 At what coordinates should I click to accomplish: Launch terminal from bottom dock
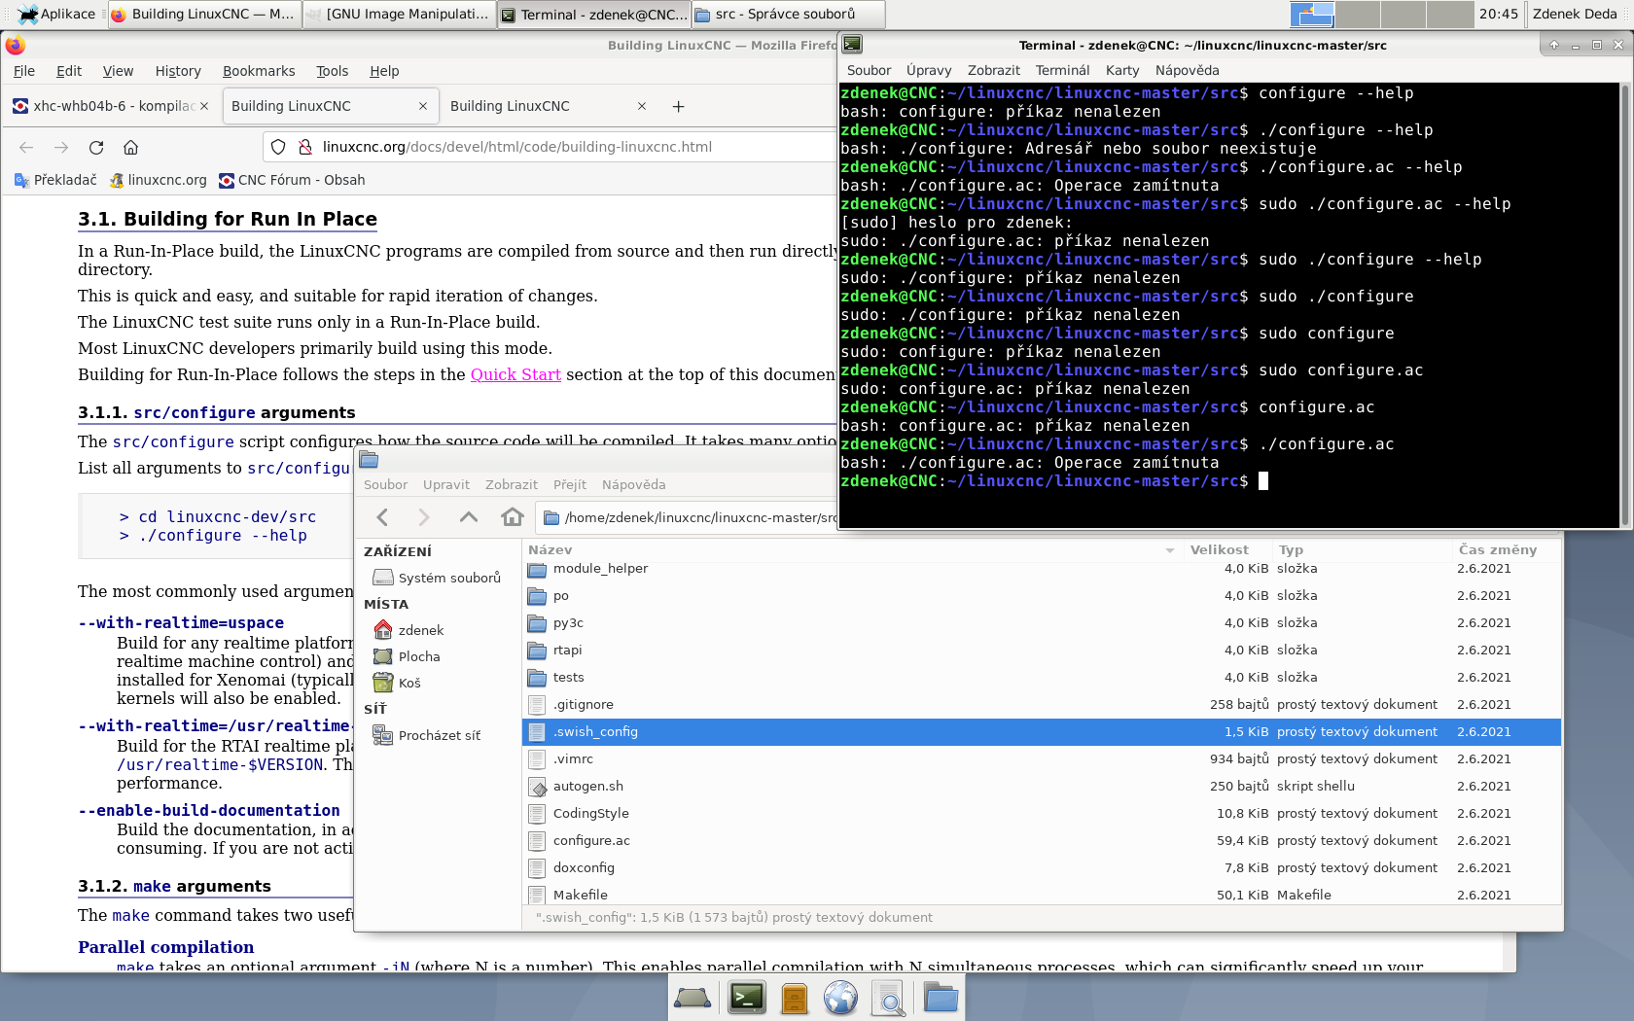point(746,998)
